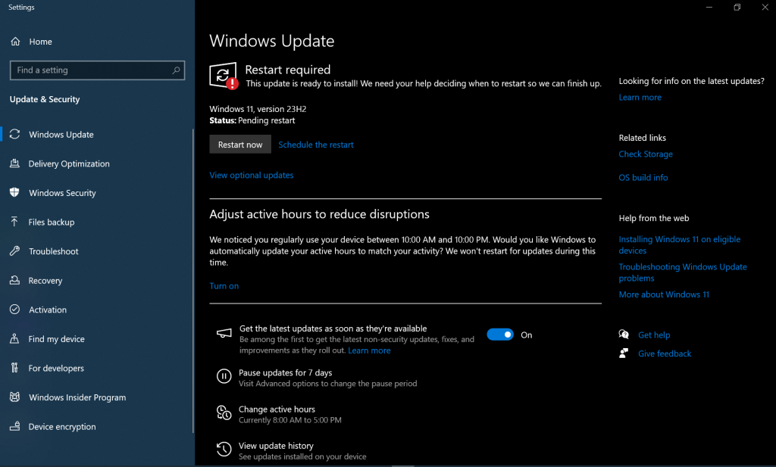Click Learn more about latest updates info
The height and width of the screenshot is (467, 776).
coord(640,98)
